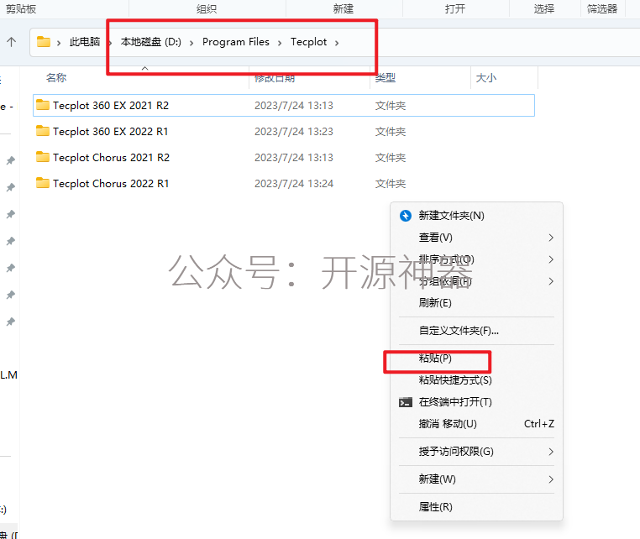Expand arrow beside 新建(W)
This screenshot has height=539, width=640.
coord(551,479)
